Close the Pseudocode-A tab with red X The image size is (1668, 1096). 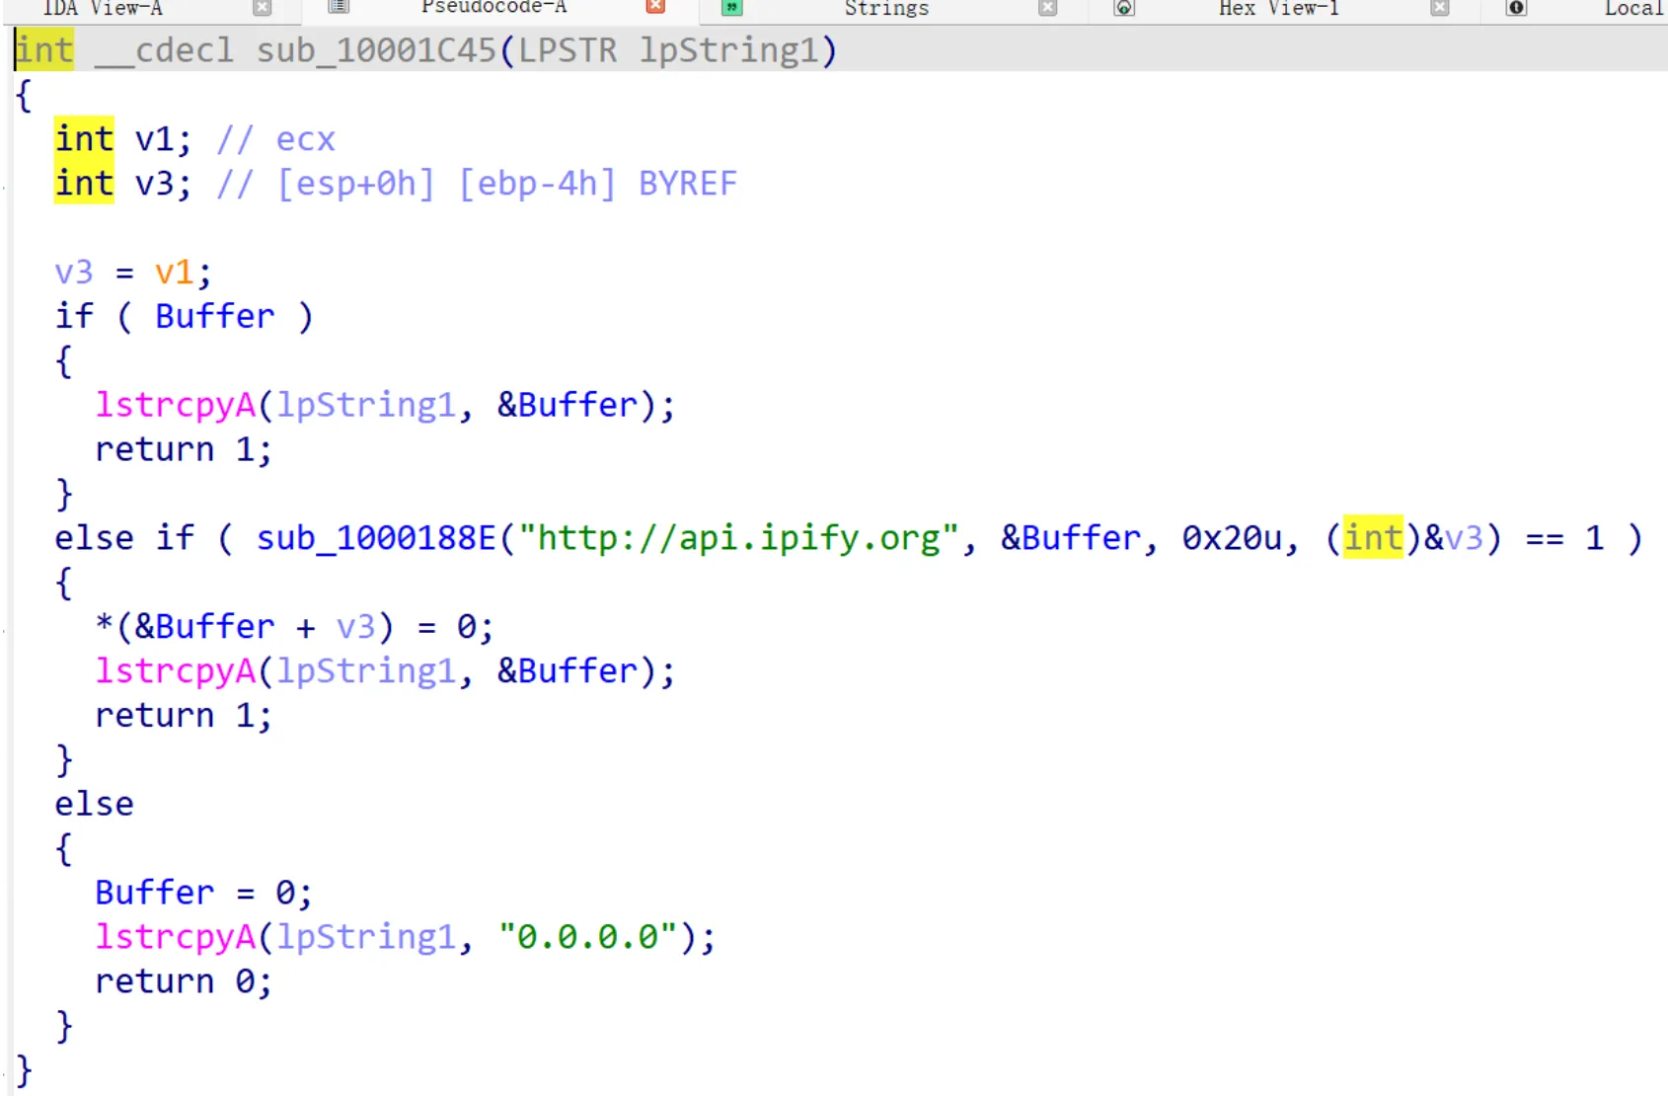[655, 7]
